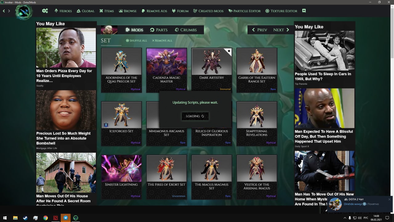394x222 pixels.
Task: Click the chat bubble icon in top bar
Action: tap(304, 11)
